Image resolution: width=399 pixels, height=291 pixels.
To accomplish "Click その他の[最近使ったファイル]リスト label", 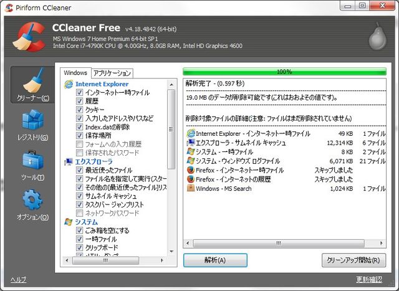I will (126, 188).
